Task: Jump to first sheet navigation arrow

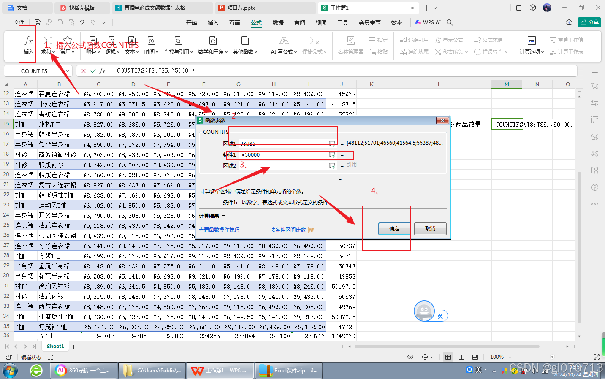Action: pos(7,346)
